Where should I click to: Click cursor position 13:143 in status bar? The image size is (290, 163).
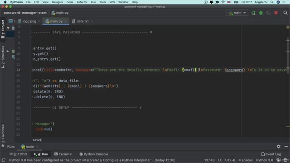pyautogui.click(x=209, y=160)
